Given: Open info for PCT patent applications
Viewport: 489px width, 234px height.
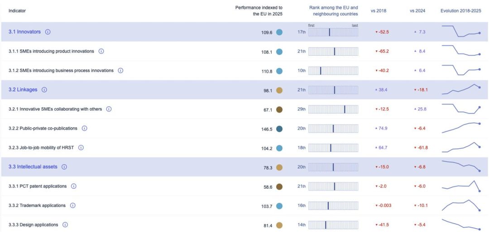Looking at the screenshot, I should (74, 186).
